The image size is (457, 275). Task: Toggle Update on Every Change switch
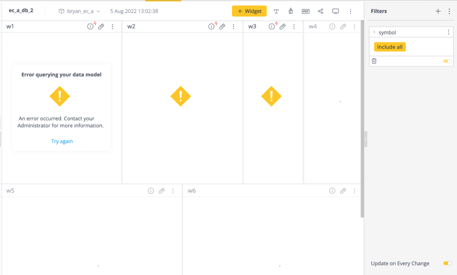pos(447,264)
